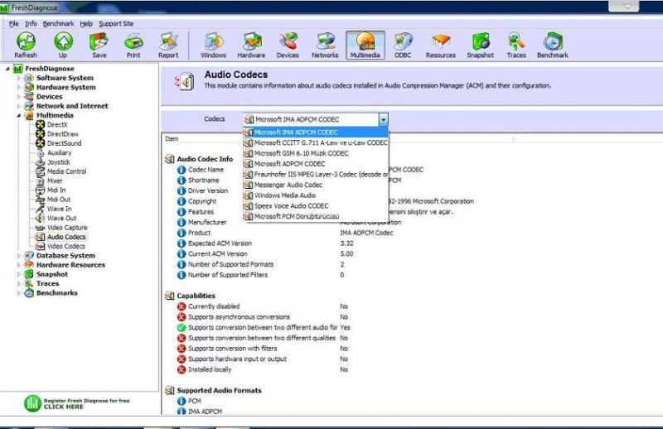Open the Hardware module icon
The width and height of the screenshot is (663, 429).
click(x=251, y=45)
